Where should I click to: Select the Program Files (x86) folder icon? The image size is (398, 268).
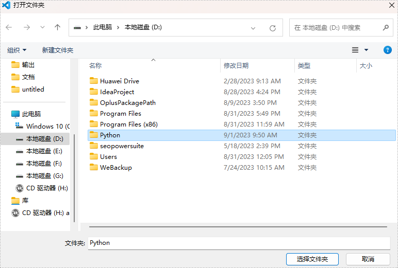point(94,124)
